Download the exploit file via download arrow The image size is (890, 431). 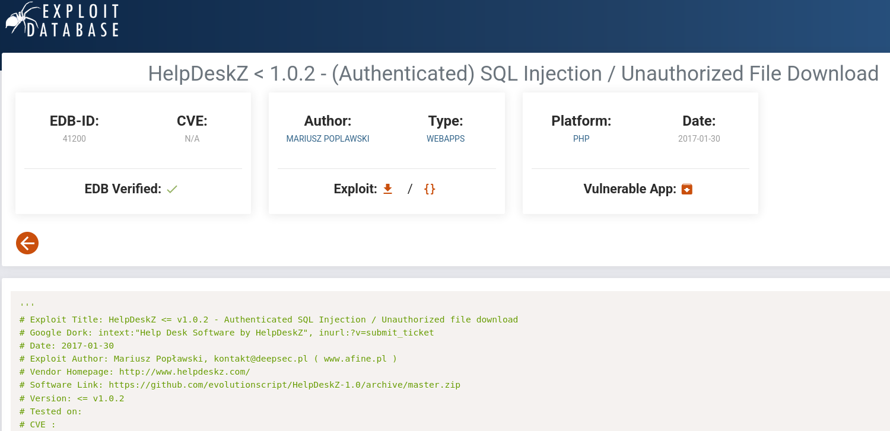[x=388, y=189]
